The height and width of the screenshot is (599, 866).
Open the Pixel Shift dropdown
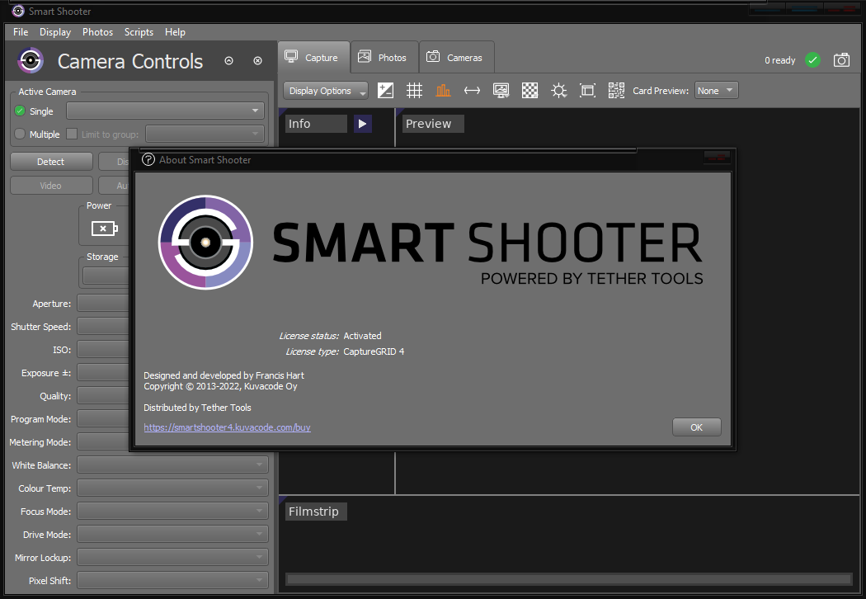click(x=173, y=580)
